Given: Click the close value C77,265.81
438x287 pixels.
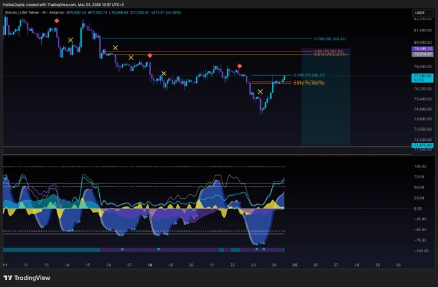Looking at the screenshot, I should click(x=139, y=13).
